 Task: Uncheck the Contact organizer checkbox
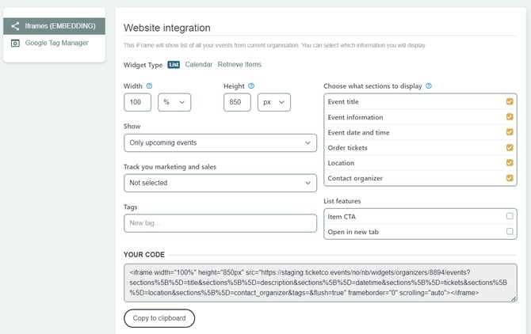coord(510,178)
